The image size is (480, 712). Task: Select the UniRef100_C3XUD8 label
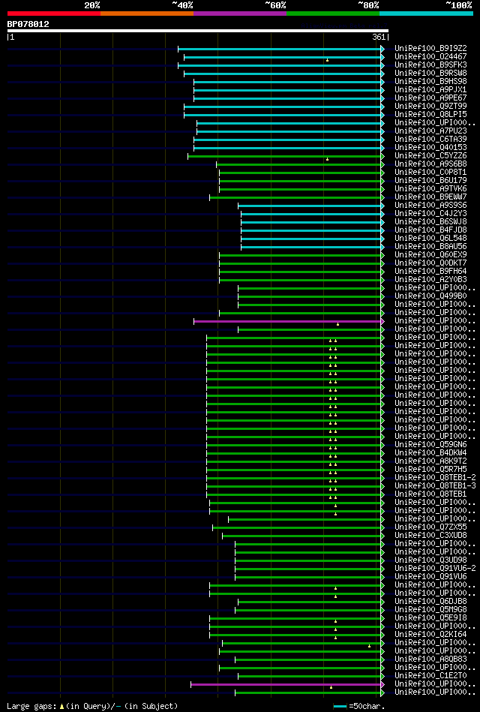click(x=431, y=535)
